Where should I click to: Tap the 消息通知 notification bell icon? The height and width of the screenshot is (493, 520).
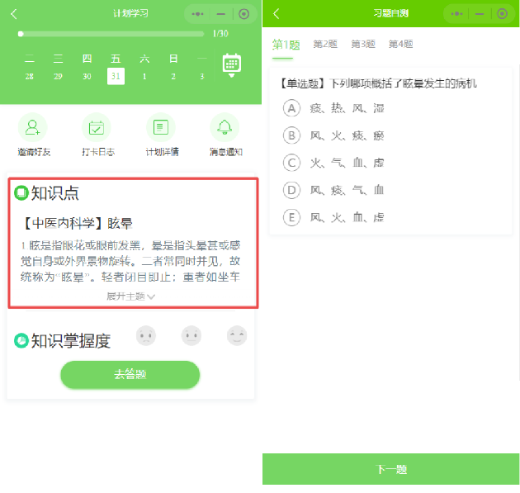[x=225, y=127]
